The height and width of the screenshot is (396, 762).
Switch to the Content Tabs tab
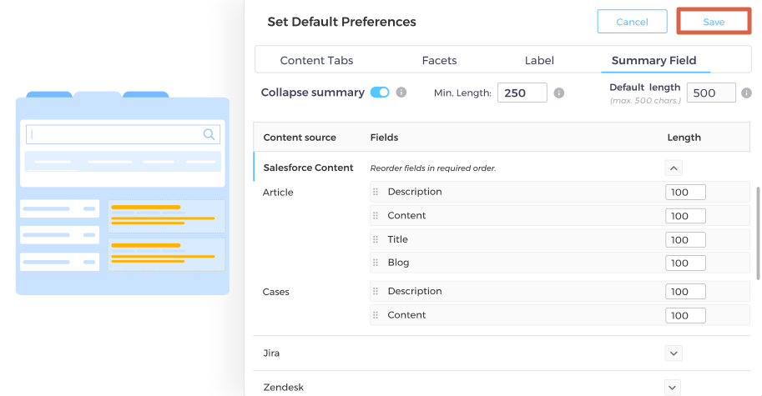coord(316,60)
